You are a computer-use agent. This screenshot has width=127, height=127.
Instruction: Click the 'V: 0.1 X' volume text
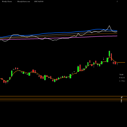pyautogui.click(x=122, y=78)
